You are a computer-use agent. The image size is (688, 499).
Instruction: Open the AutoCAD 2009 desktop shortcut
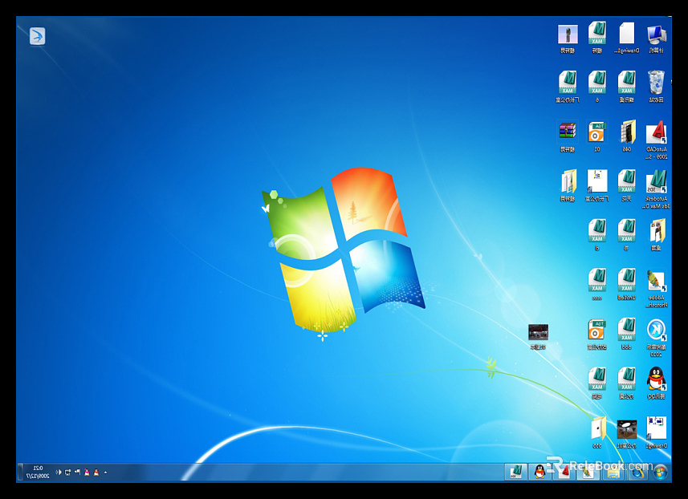[657, 133]
